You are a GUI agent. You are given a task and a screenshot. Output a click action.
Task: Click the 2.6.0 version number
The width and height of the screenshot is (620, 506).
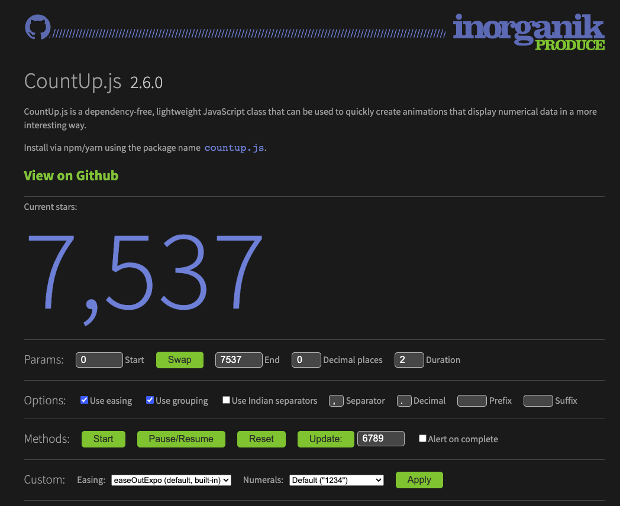[146, 83]
